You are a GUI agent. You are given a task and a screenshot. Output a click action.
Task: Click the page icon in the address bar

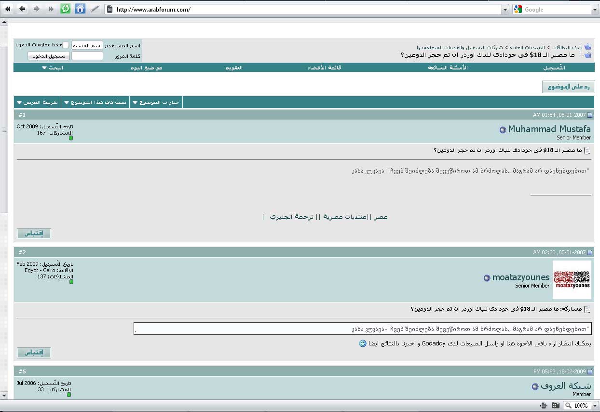(109, 10)
